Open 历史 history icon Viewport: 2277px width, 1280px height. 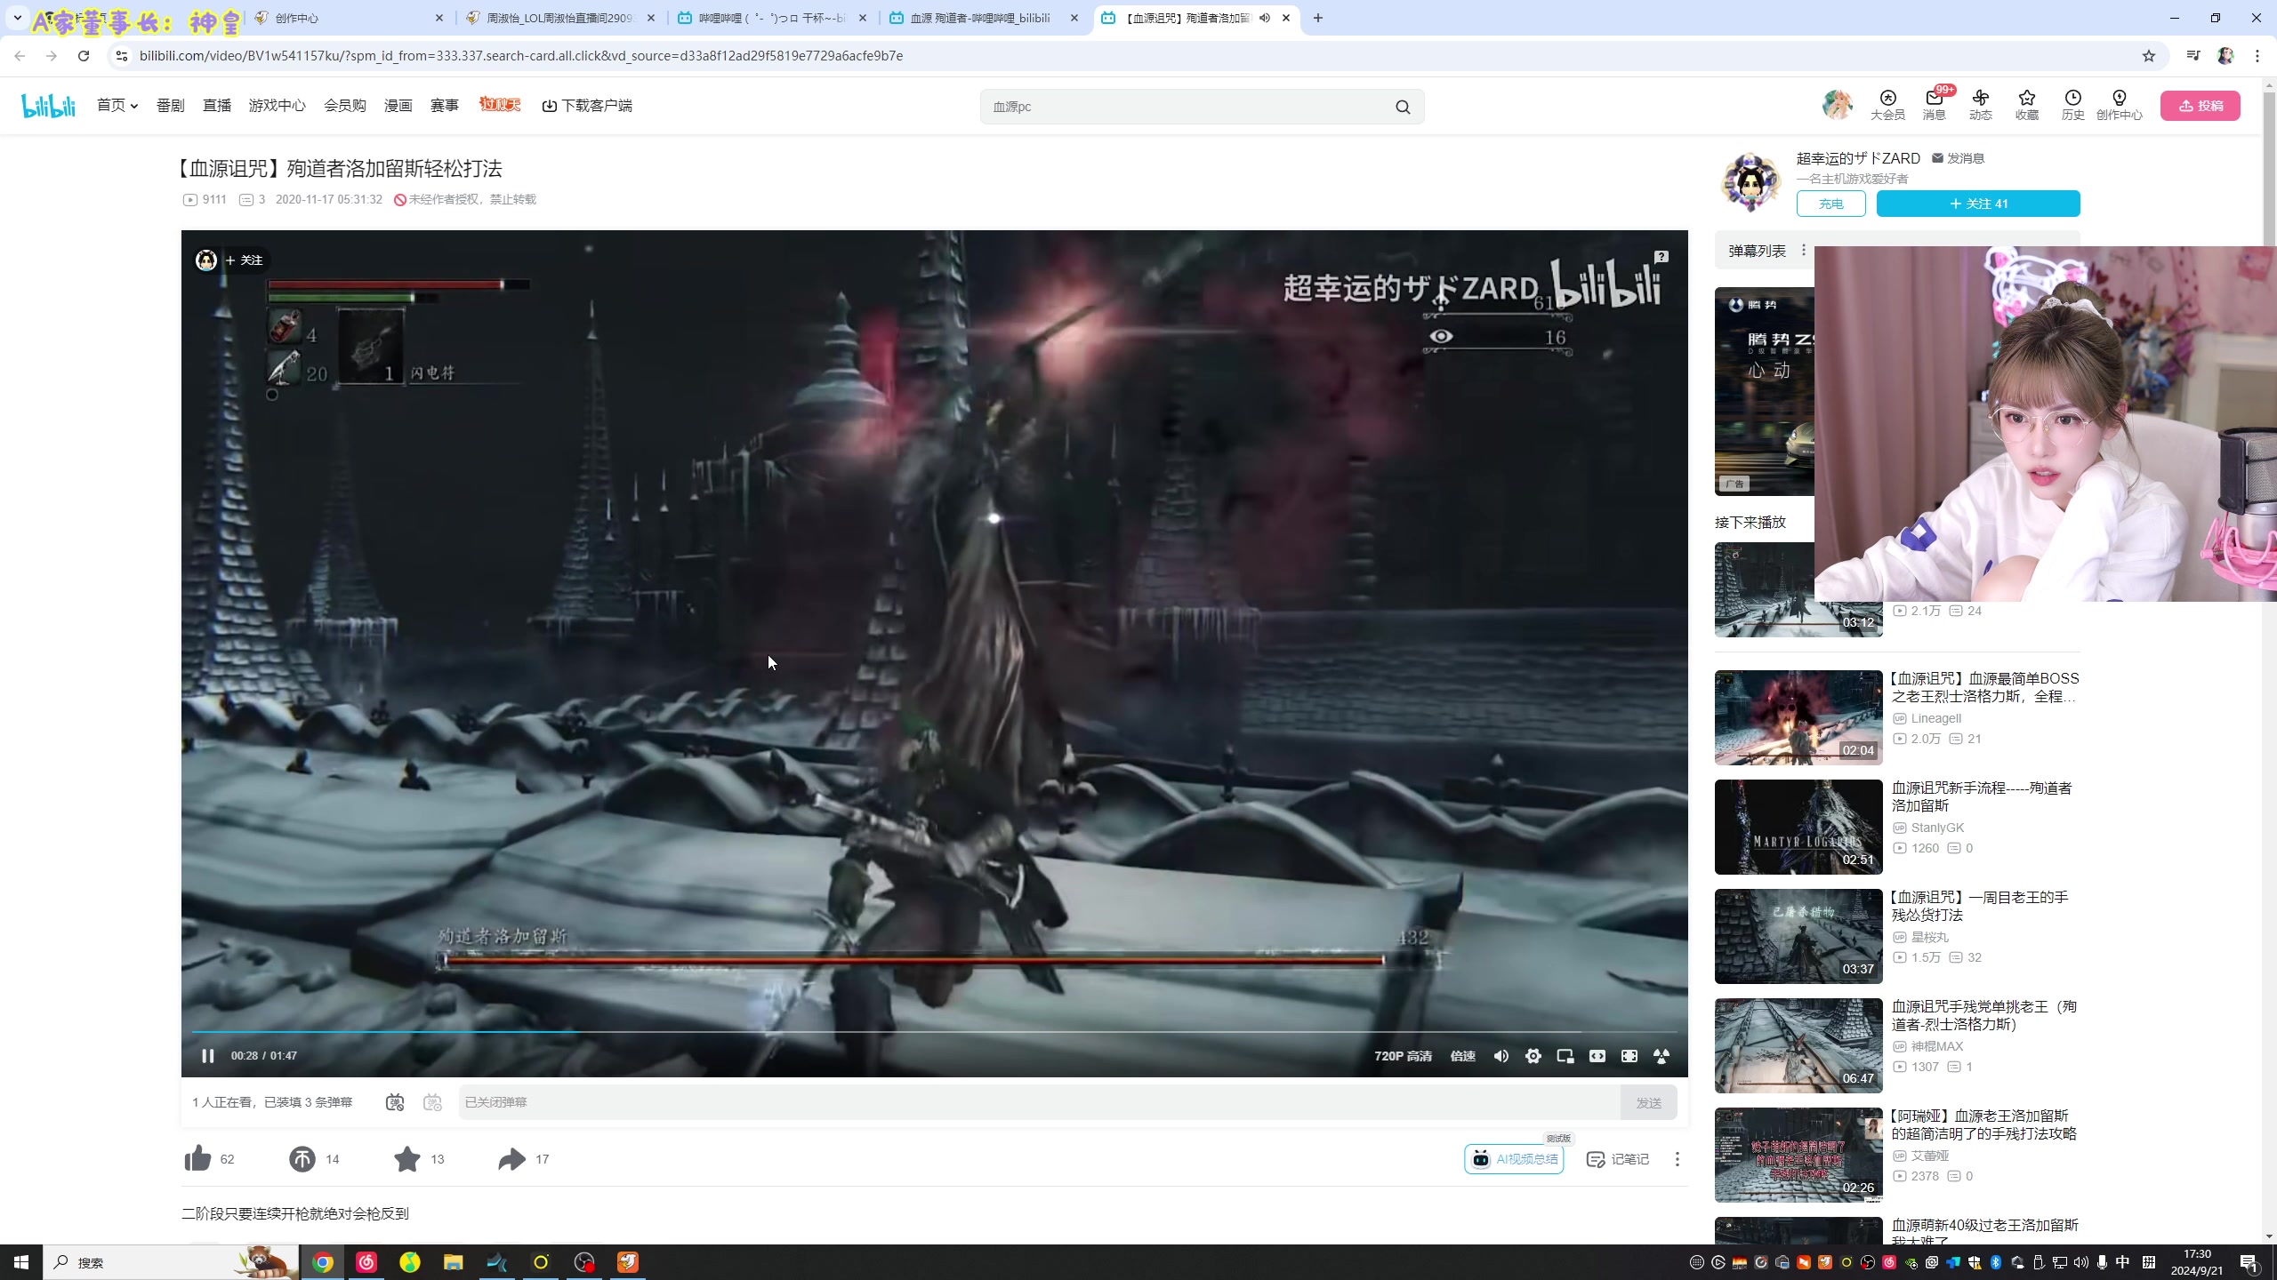(x=2072, y=105)
